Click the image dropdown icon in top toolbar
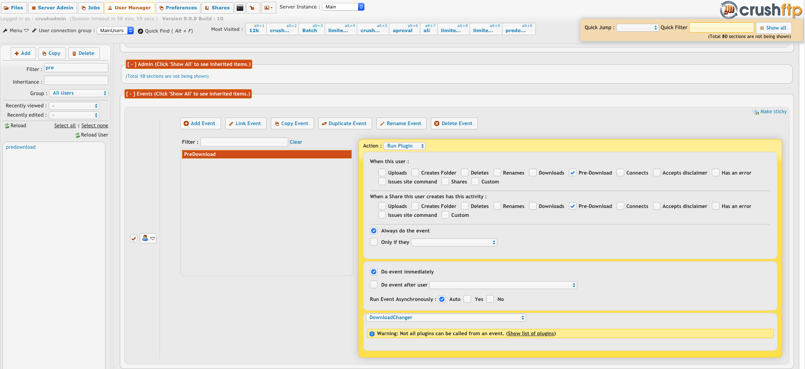 pos(268,8)
